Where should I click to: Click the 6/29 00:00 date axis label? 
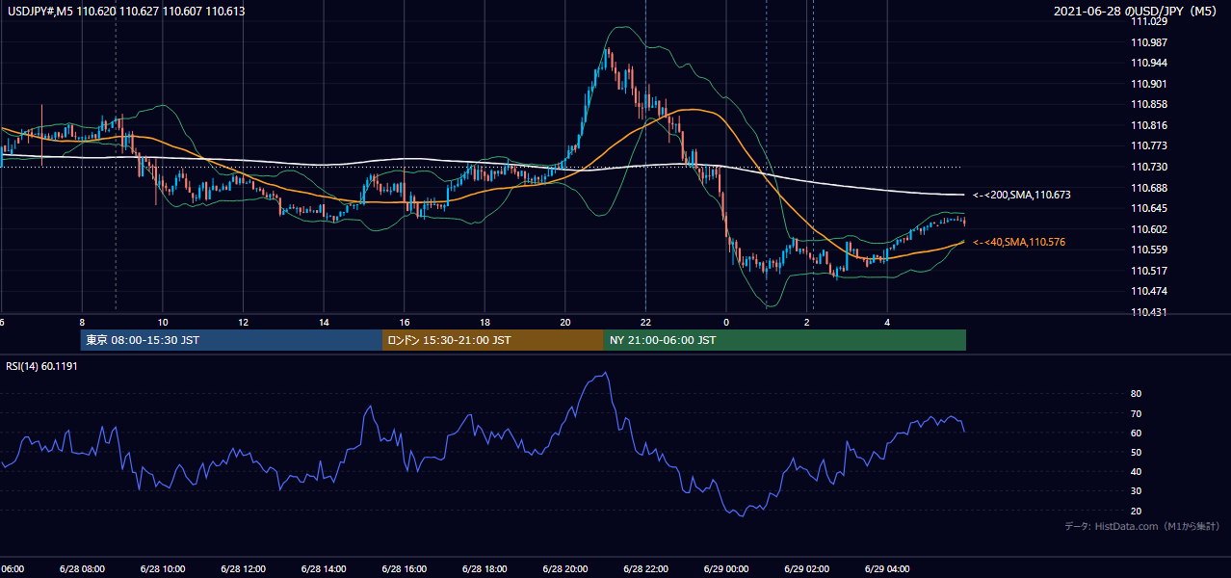(x=726, y=568)
